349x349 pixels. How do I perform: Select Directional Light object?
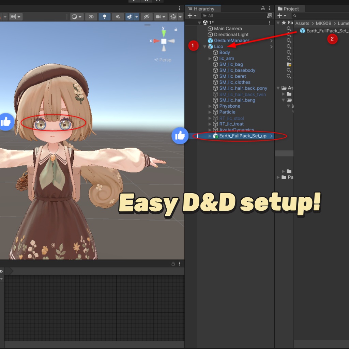[231, 34]
